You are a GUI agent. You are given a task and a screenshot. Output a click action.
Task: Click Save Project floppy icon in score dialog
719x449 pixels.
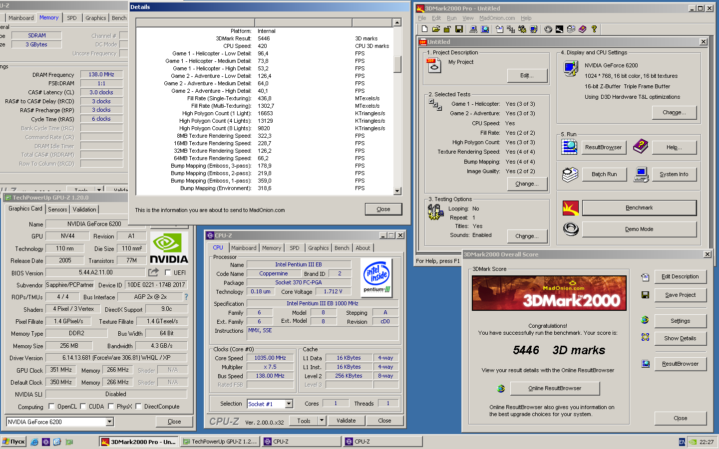pos(645,295)
